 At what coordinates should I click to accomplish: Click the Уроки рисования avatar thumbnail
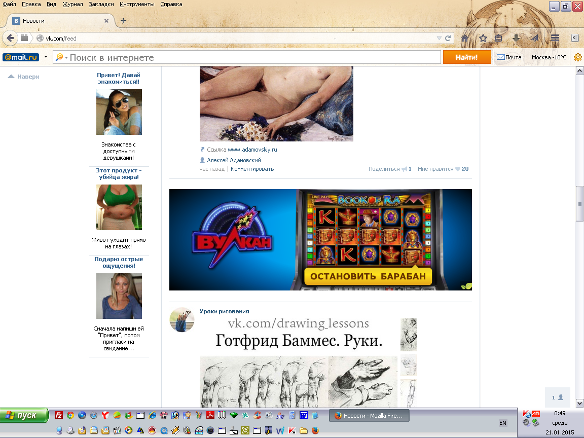[x=182, y=319]
